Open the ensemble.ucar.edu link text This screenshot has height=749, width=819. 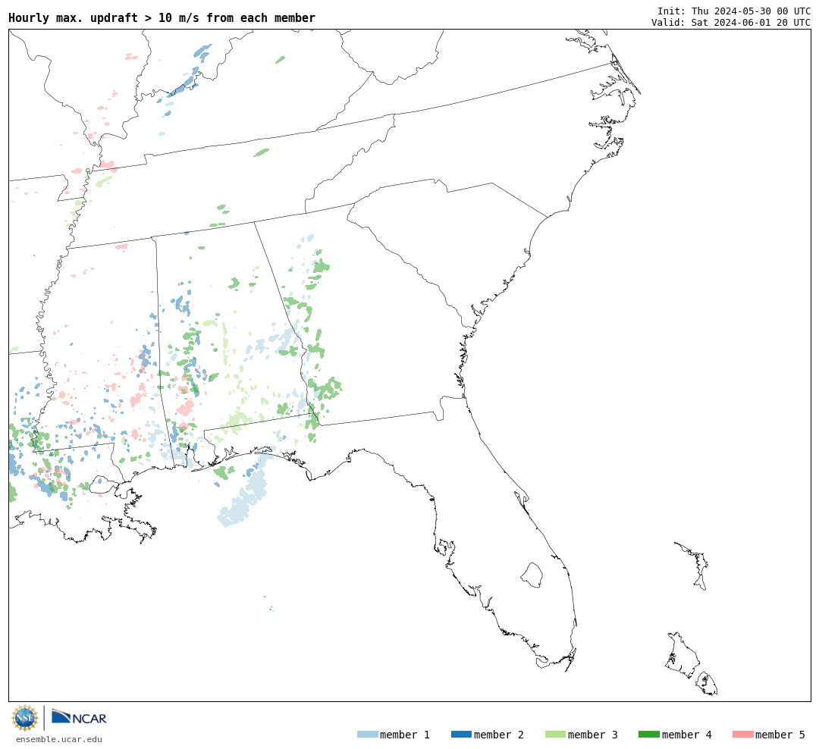tap(59, 739)
